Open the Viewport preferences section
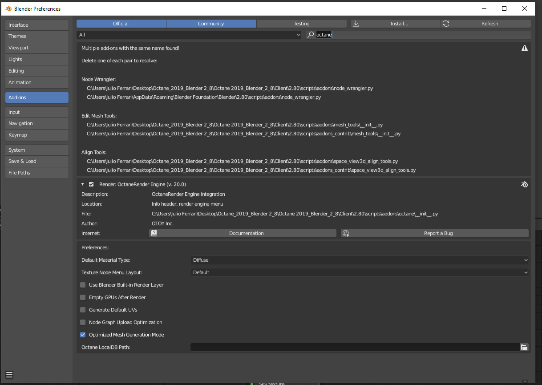The width and height of the screenshot is (542, 385). [x=37, y=48]
